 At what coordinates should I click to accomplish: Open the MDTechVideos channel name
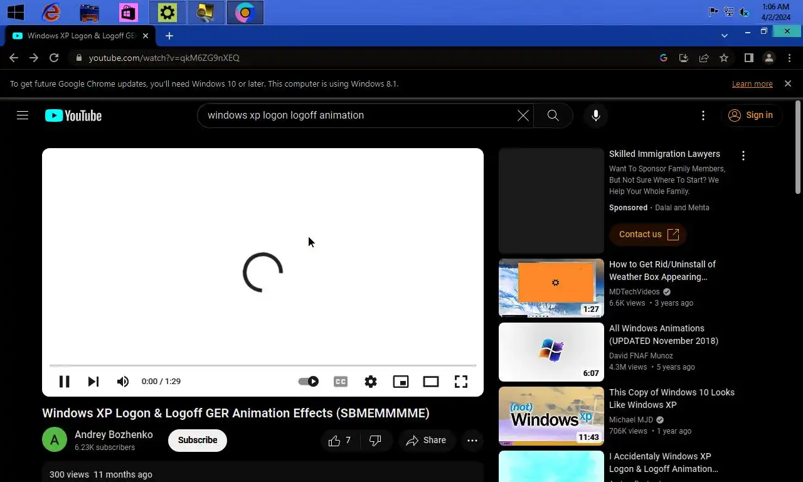[x=634, y=292]
